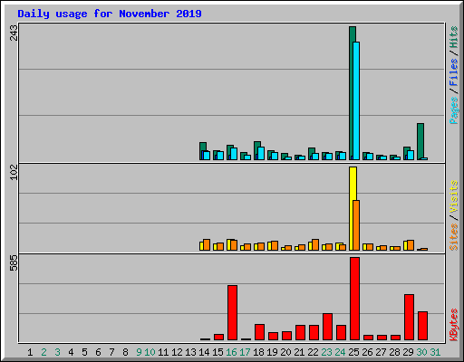Click the 102 axis maximum label
Image resolution: width=464 pixels, height=362 pixels.
pos(14,172)
